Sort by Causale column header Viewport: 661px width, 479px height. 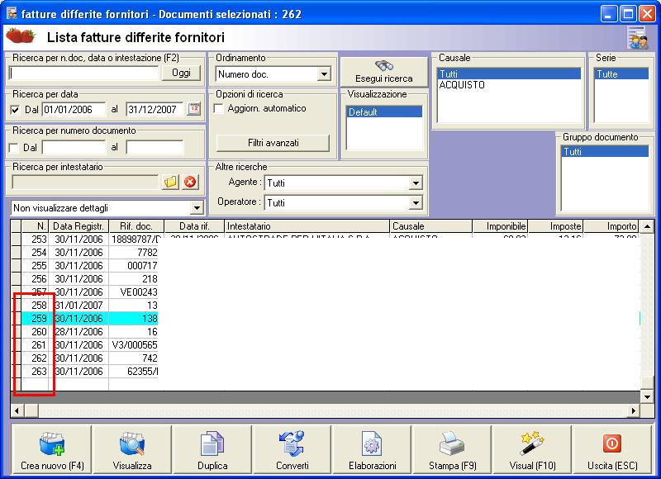430,226
